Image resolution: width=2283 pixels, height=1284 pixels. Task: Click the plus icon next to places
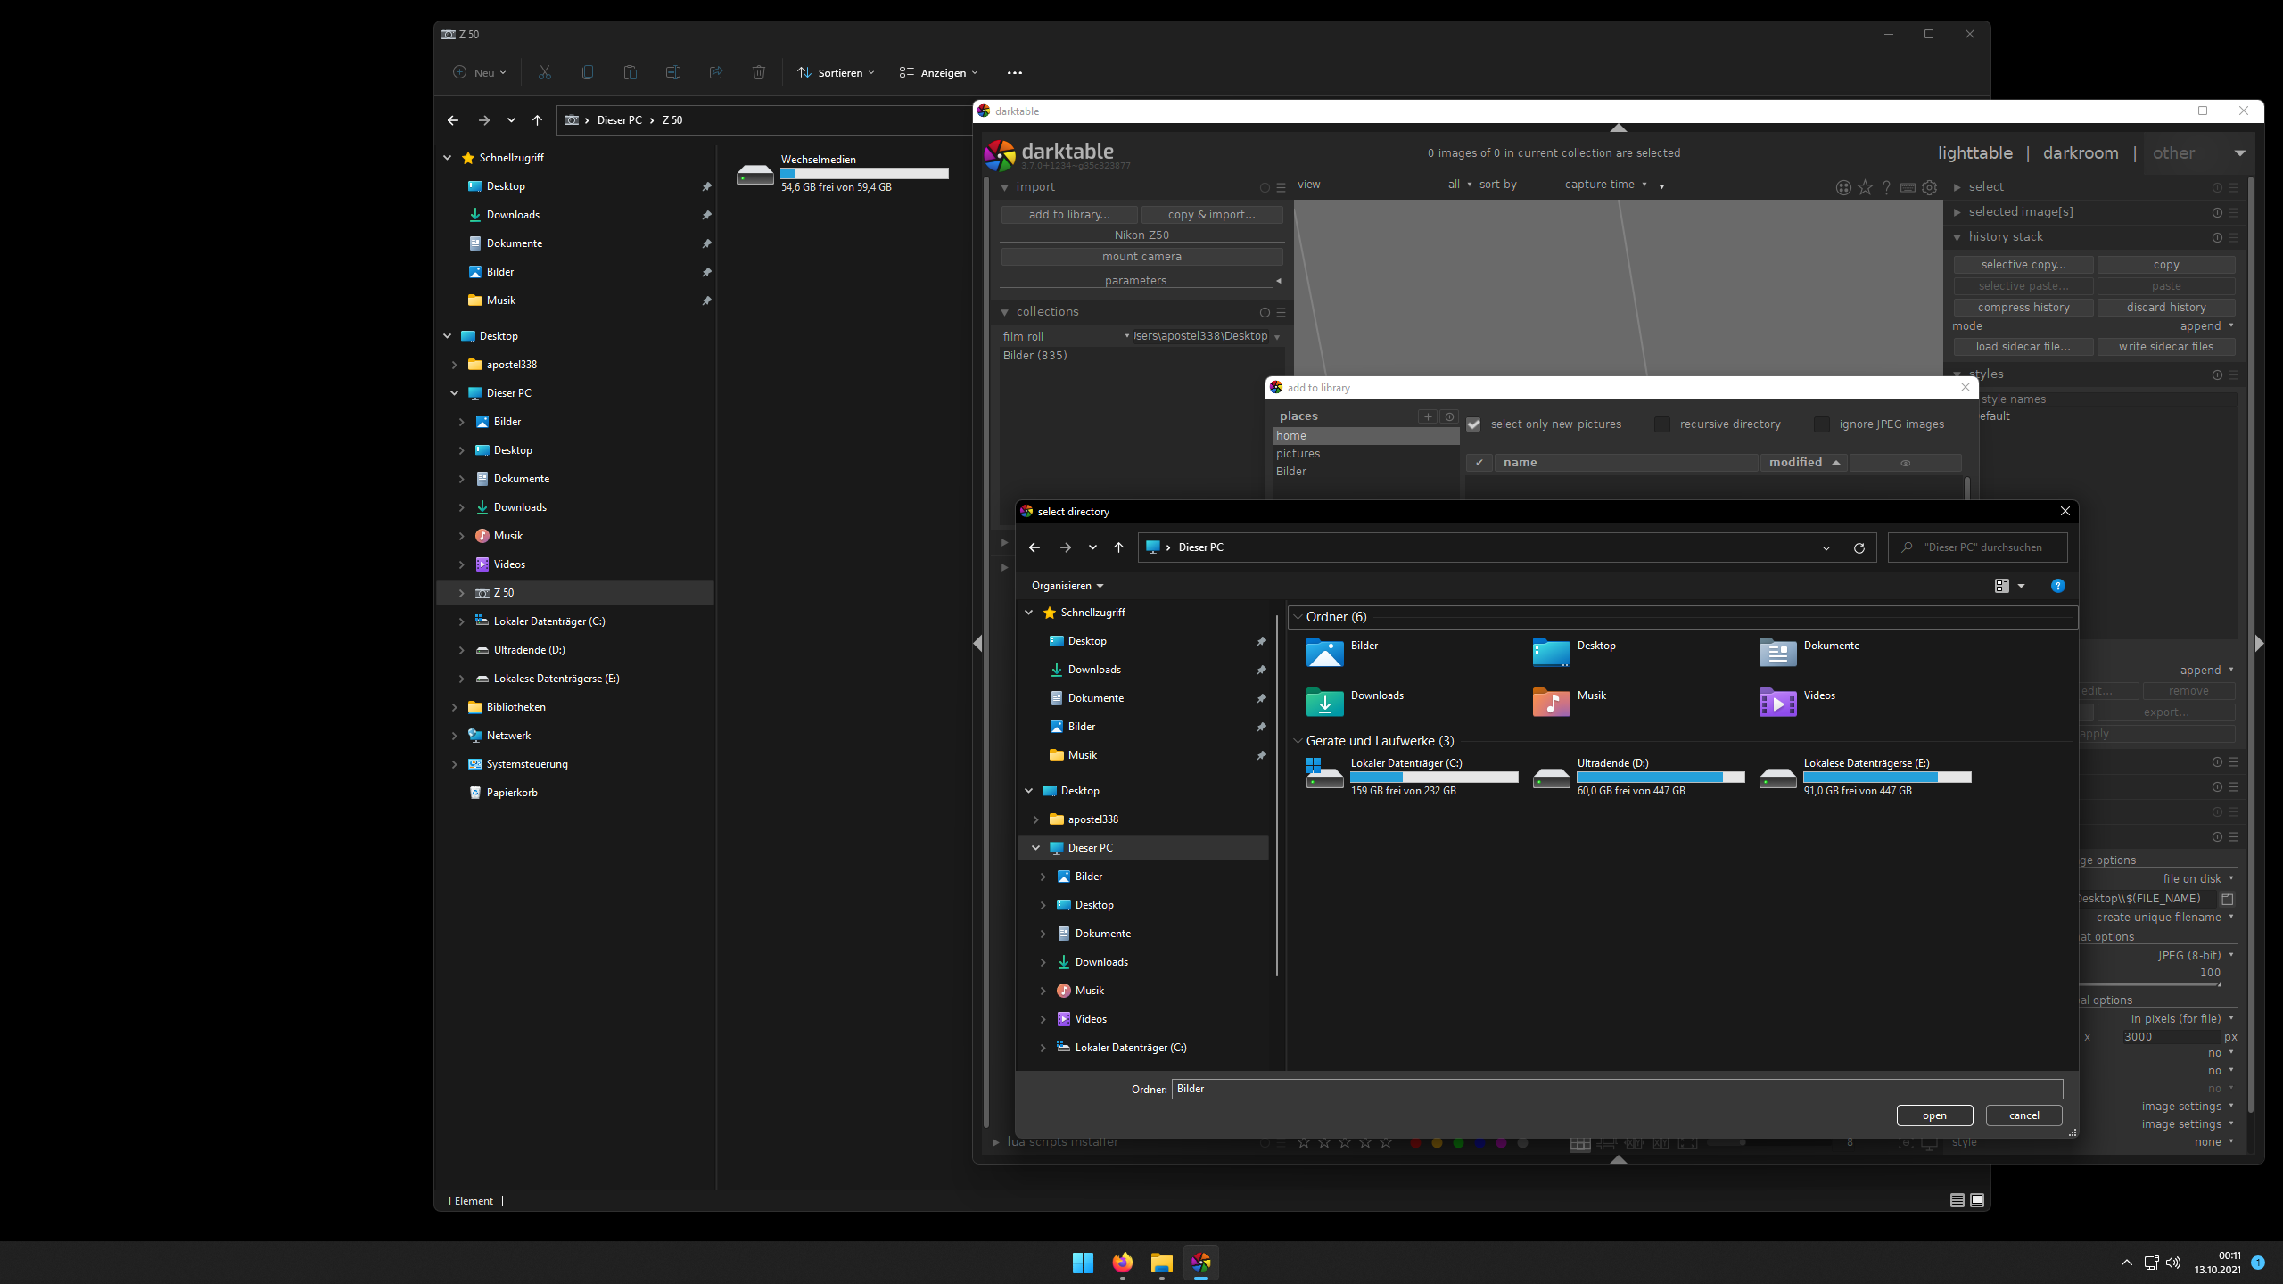(x=1428, y=416)
